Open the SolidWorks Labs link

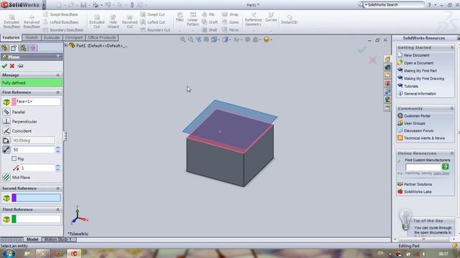pos(418,191)
